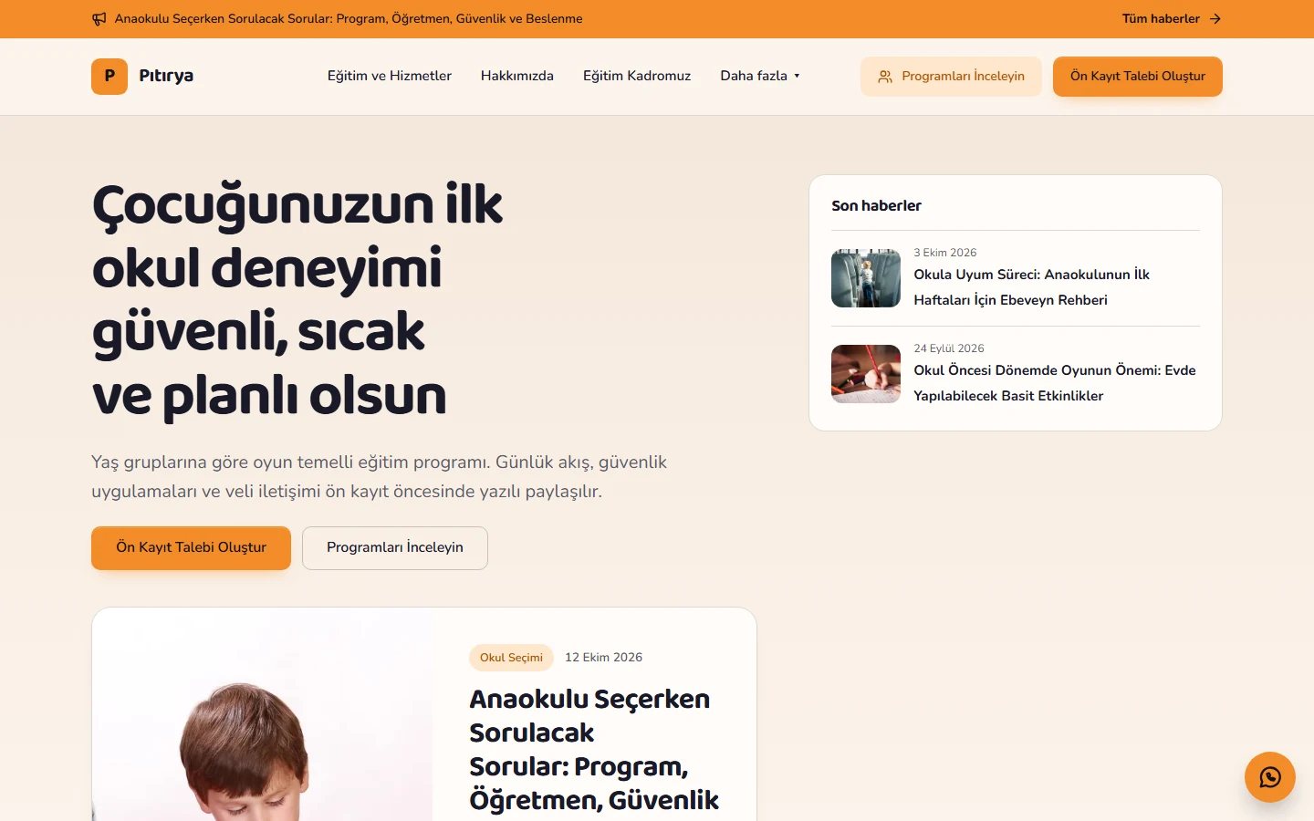This screenshot has height=821, width=1314.
Task: Click the Son haberler heading
Action: click(x=876, y=206)
